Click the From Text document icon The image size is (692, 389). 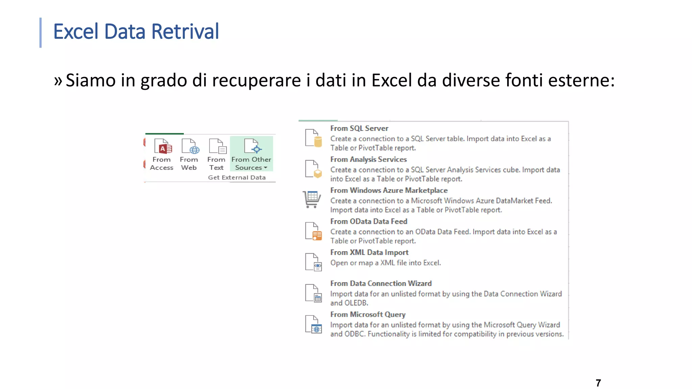pos(218,146)
